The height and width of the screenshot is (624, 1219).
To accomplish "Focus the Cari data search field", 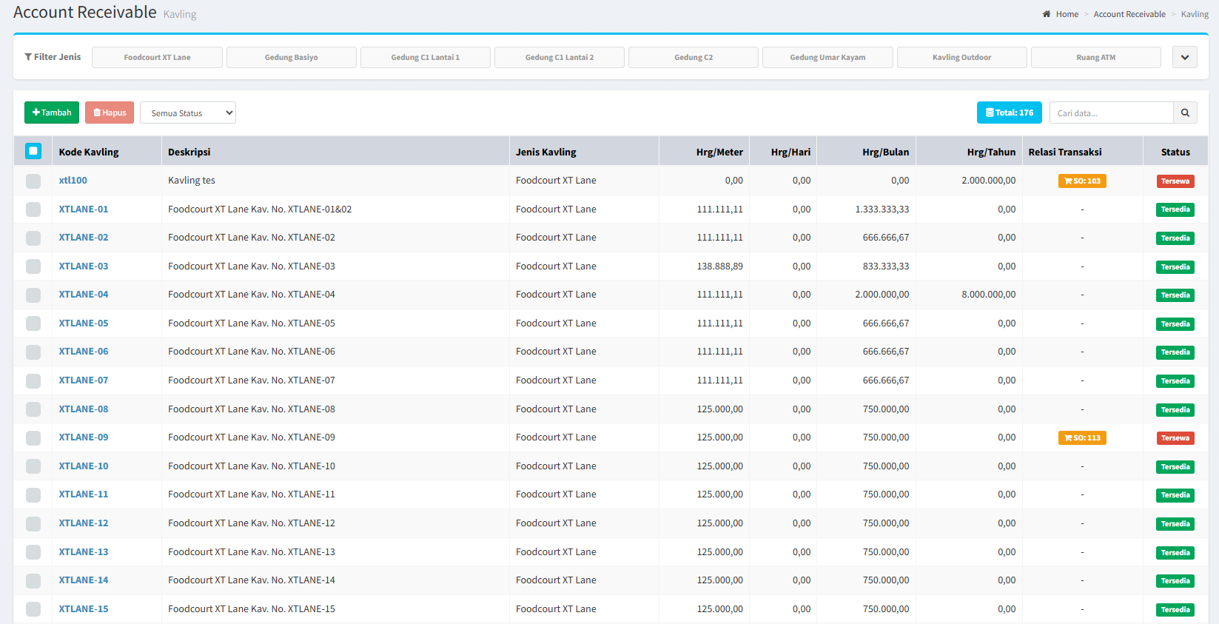I will (x=1111, y=113).
